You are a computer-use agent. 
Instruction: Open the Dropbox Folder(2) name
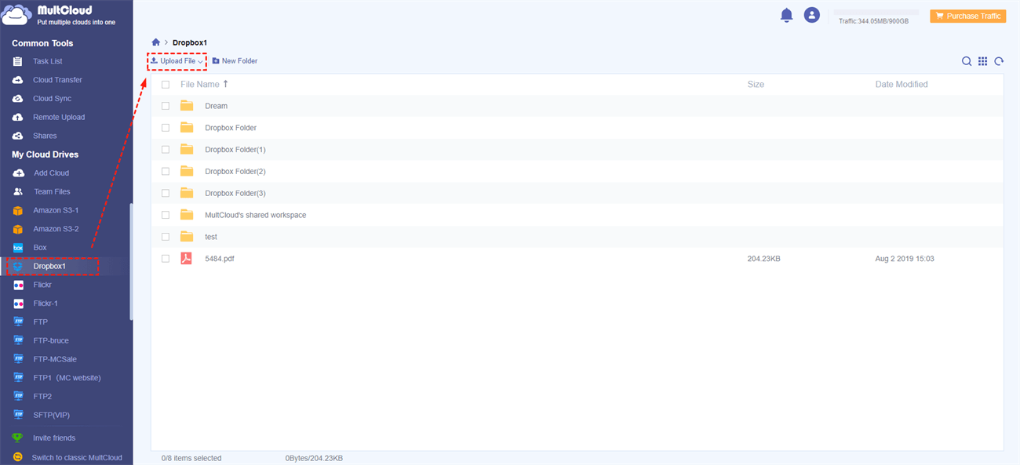click(235, 171)
